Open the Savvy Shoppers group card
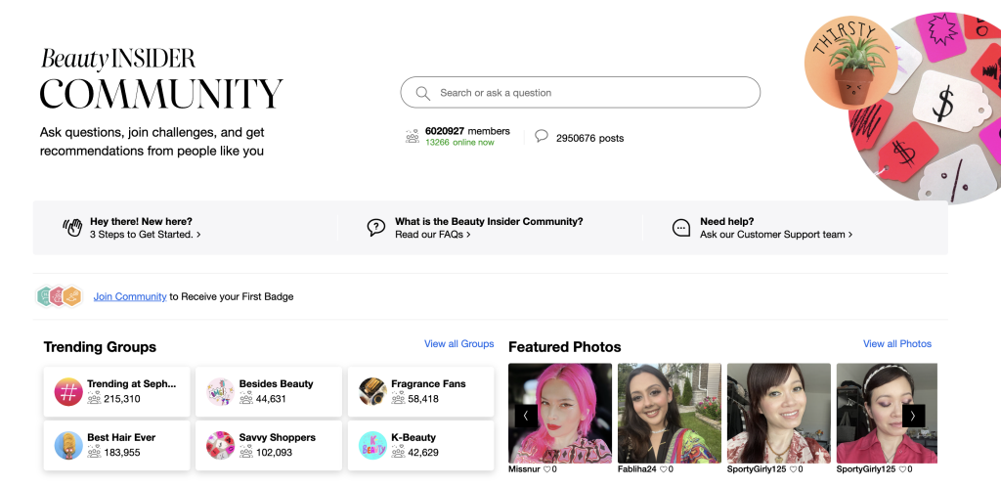1001x487 pixels. (269, 445)
